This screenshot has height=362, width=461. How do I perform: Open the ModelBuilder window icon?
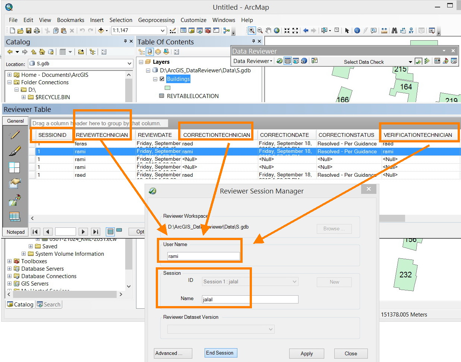coord(226,31)
